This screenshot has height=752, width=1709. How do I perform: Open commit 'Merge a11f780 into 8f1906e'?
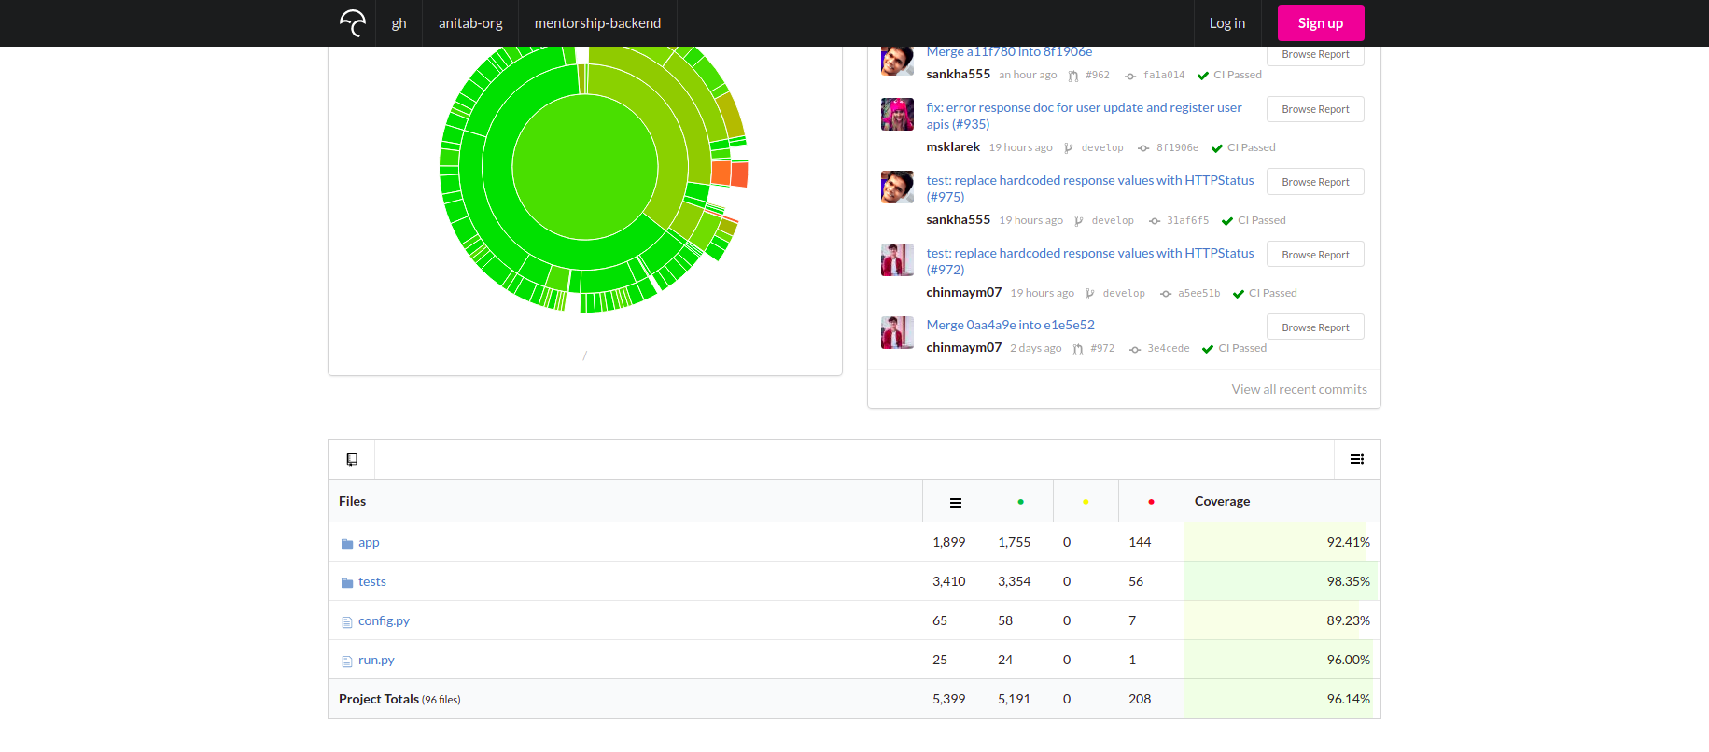tap(1009, 51)
